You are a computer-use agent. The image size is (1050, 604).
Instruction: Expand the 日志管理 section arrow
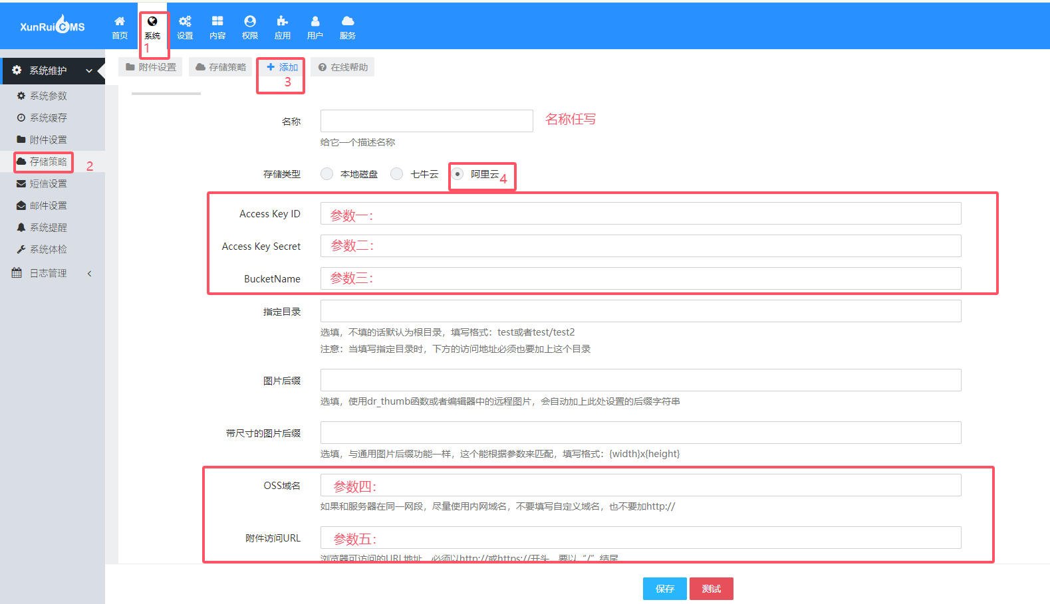coord(89,273)
